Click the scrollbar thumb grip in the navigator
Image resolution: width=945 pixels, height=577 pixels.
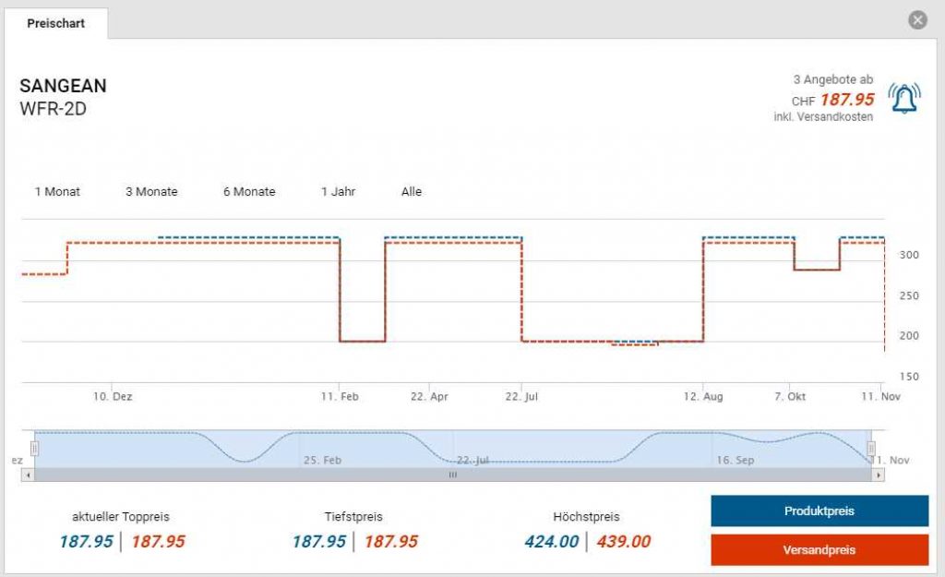pyautogui.click(x=452, y=475)
